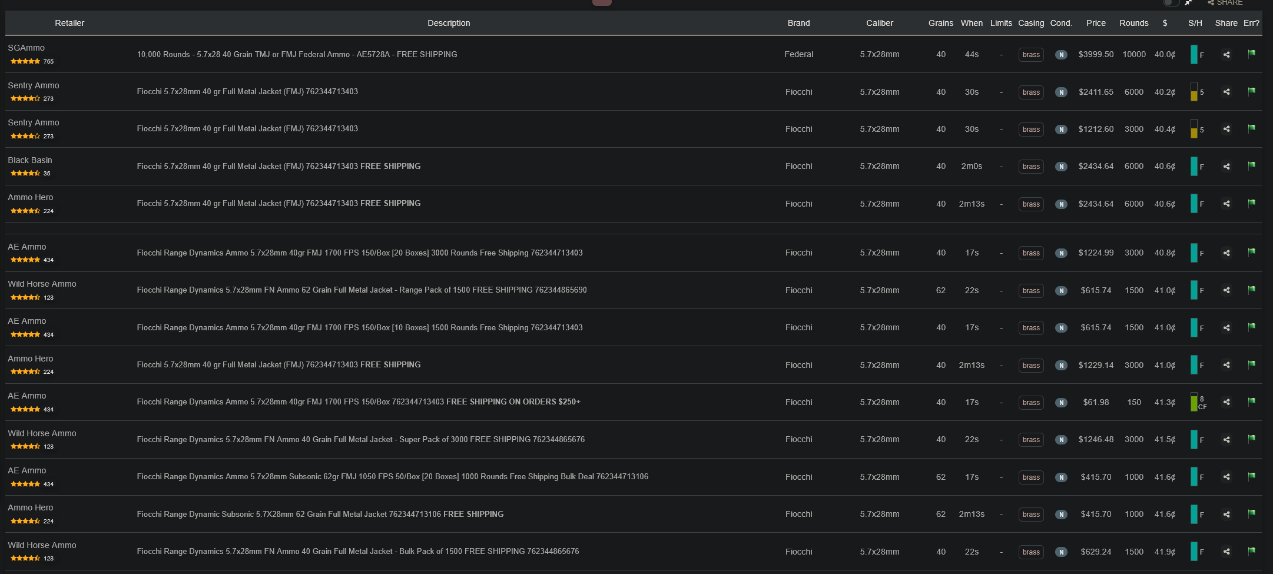Click the green flag for AE Ammo $615.74
The height and width of the screenshot is (574, 1273).
pos(1251,327)
